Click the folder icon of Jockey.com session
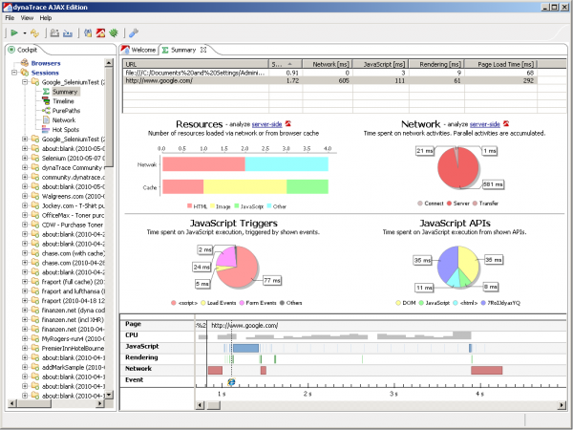The height and width of the screenshot is (430, 573). click(35, 205)
